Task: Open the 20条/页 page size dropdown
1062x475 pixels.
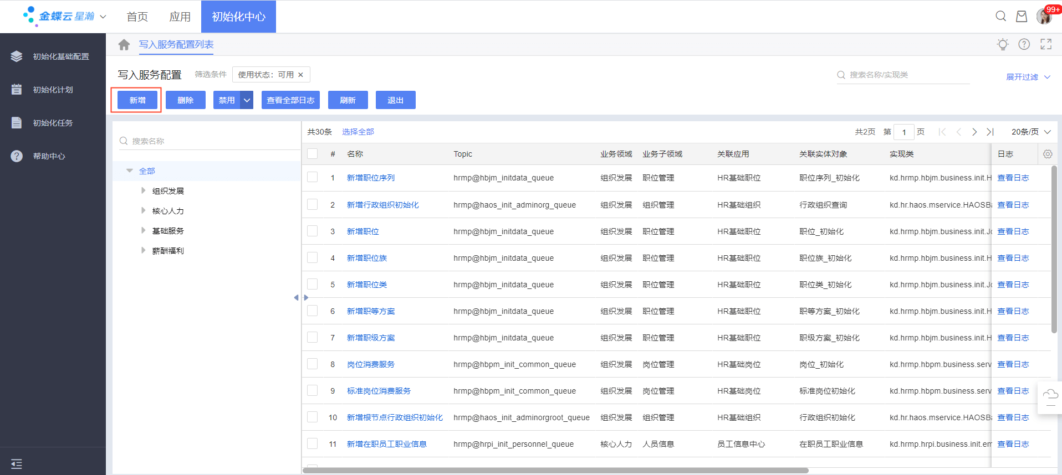Action: [x=1030, y=132]
